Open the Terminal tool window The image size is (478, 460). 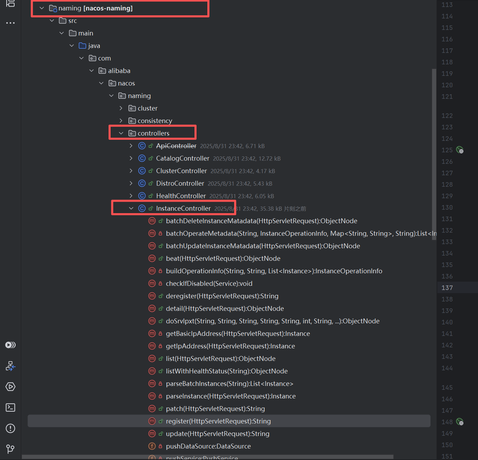[10, 407]
